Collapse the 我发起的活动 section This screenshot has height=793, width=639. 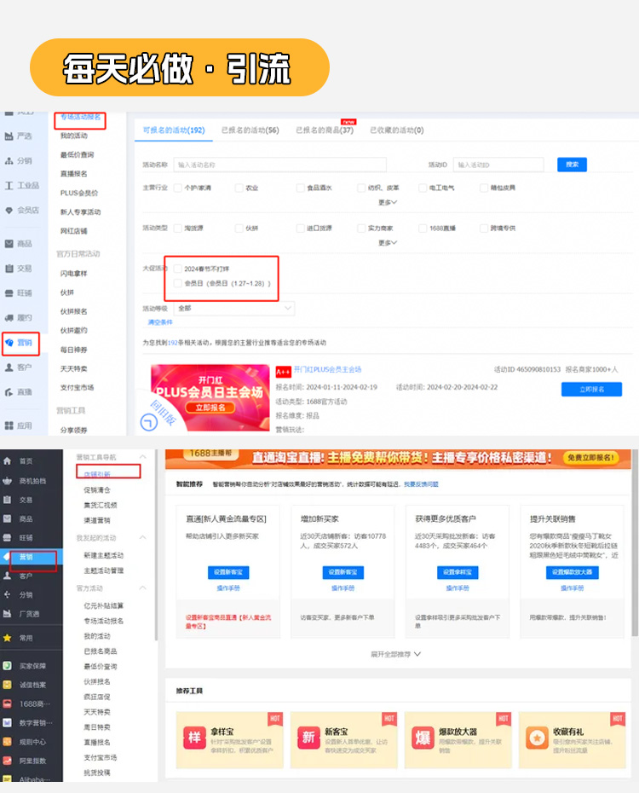click(143, 537)
